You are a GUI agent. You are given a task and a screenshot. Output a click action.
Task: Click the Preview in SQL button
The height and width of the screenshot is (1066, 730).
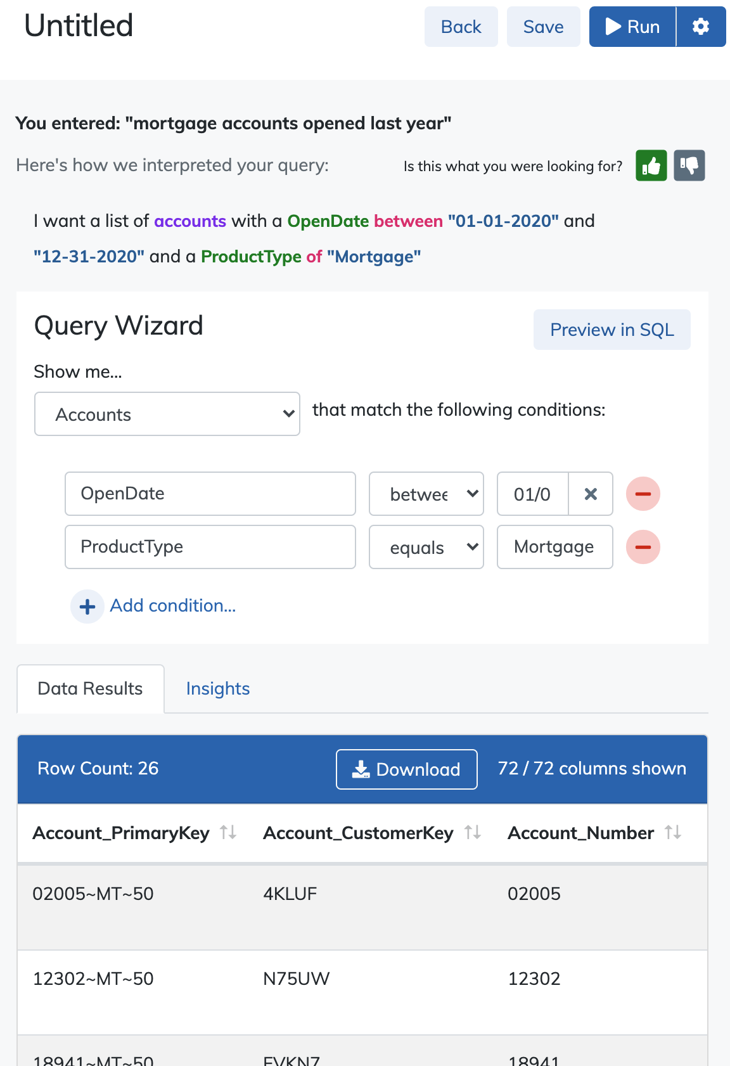[612, 330]
